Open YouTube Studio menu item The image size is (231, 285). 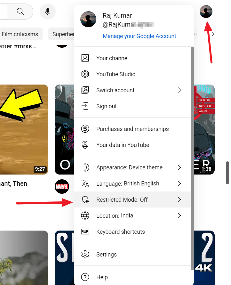click(132, 74)
